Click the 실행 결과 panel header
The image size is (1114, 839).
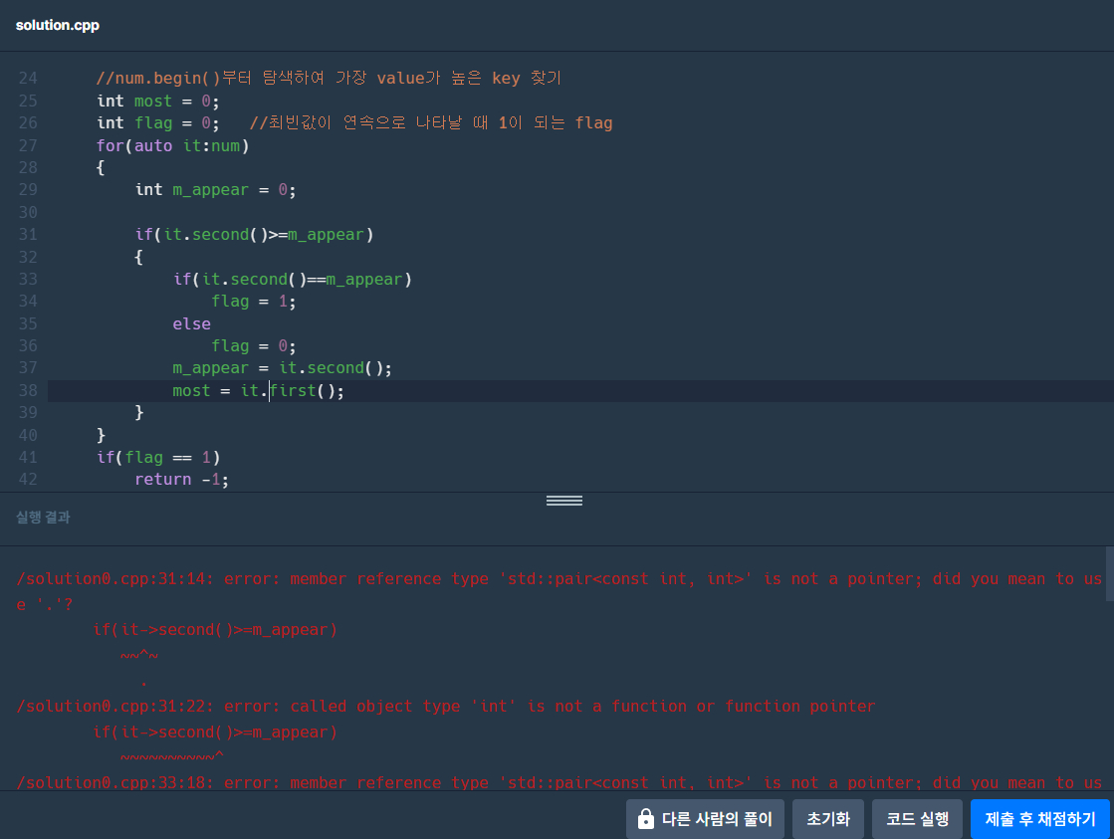43,518
